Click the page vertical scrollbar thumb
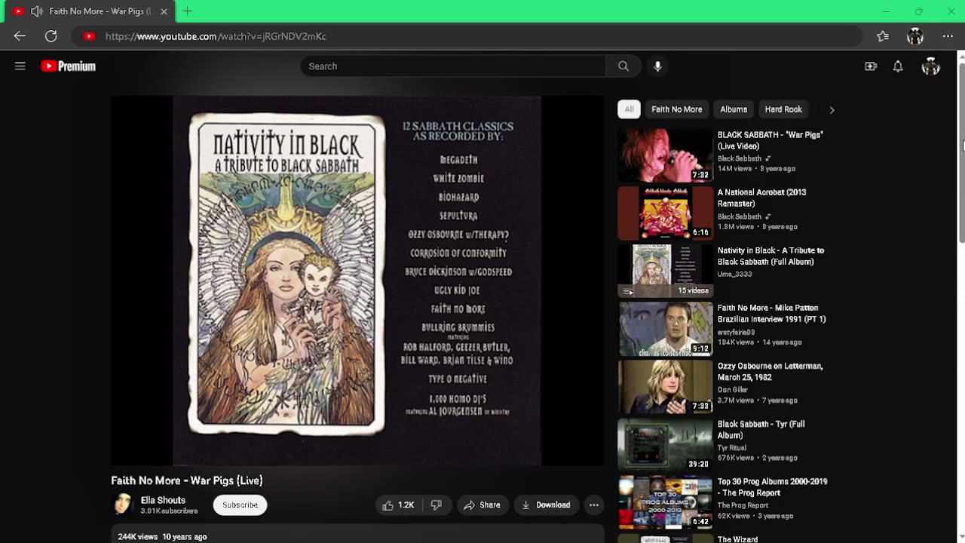This screenshot has width=965, height=543. pyautogui.click(x=961, y=153)
